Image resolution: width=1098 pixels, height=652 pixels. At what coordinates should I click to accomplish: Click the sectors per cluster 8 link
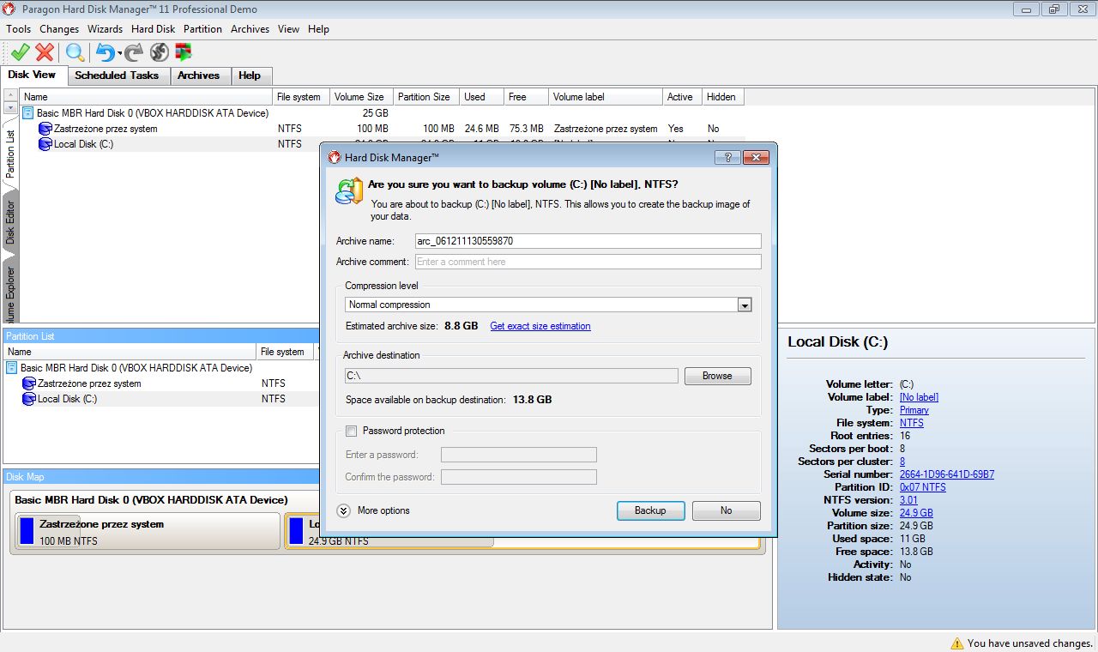[x=902, y=462]
